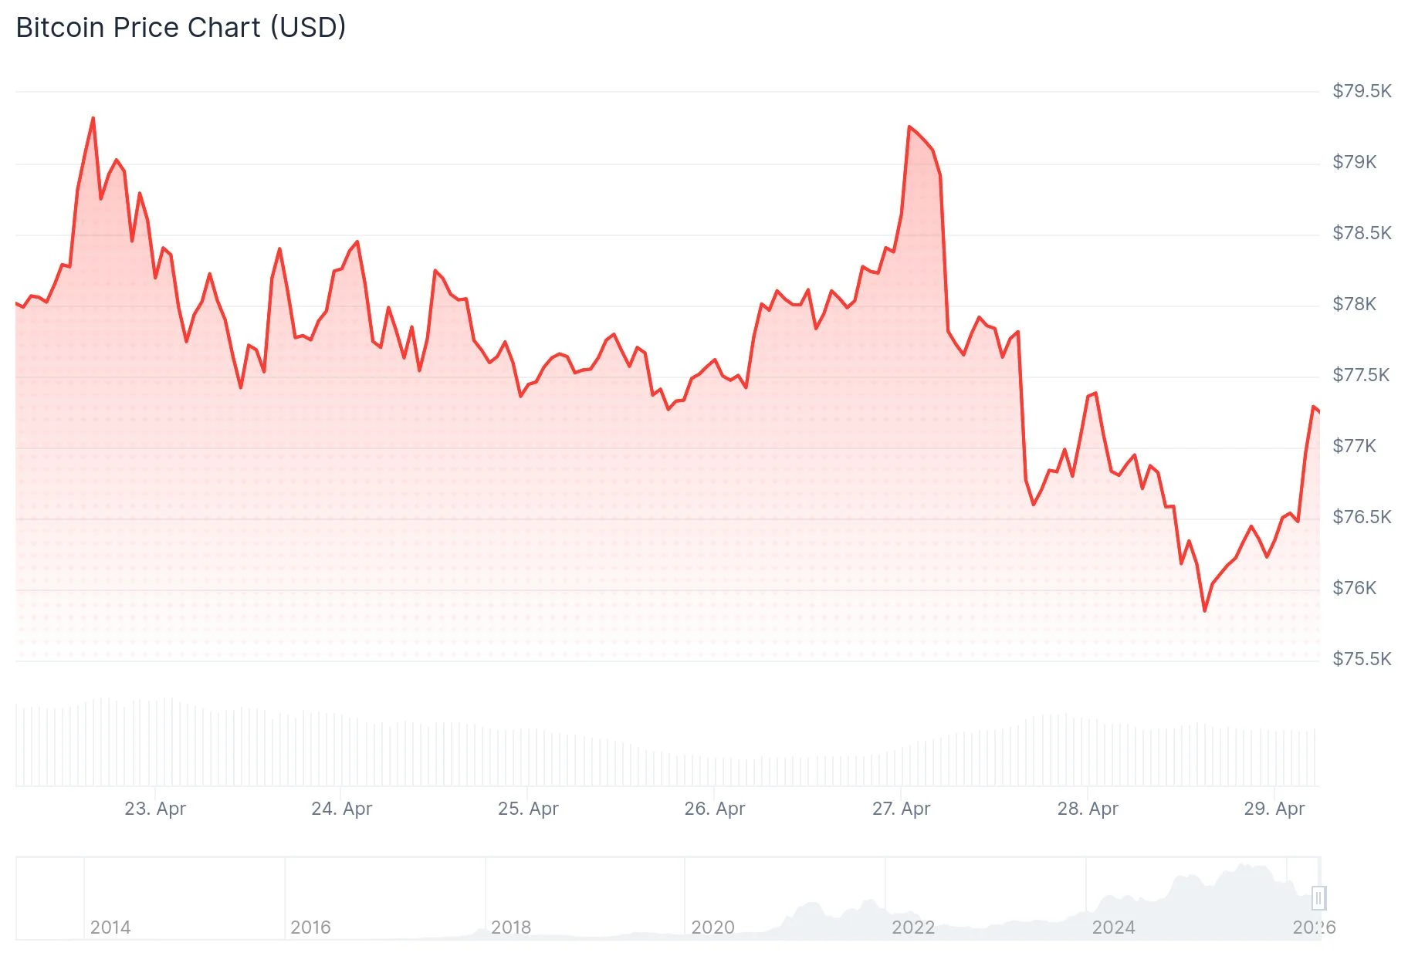
Task: Click the 27. Apr date label
Action: [x=901, y=809]
